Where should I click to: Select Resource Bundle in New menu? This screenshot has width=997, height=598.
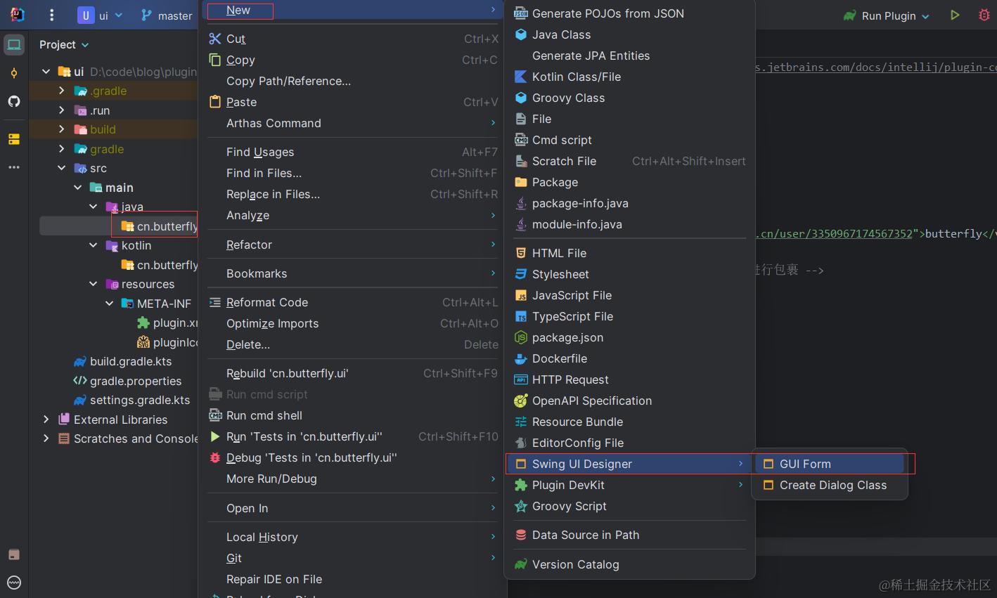point(630,422)
